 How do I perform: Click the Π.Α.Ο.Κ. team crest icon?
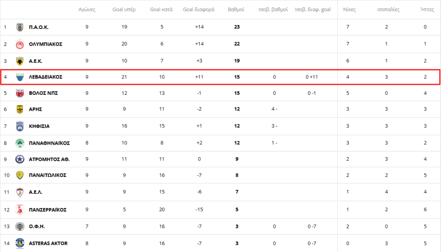coord(19,27)
